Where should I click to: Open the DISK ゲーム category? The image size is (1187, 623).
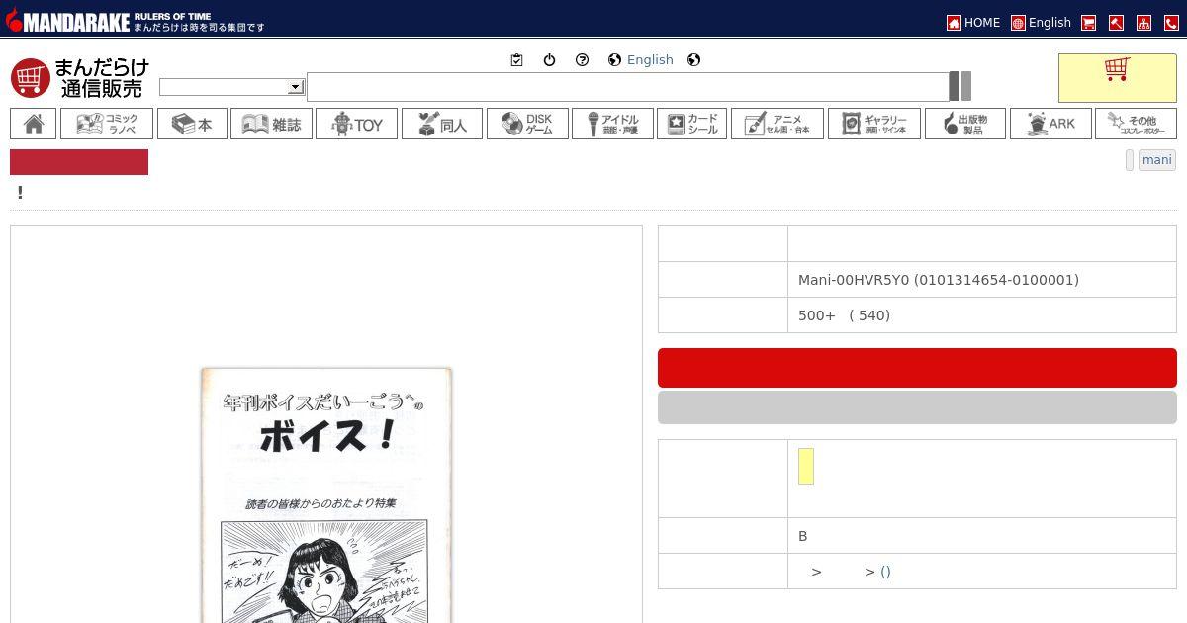click(527, 124)
